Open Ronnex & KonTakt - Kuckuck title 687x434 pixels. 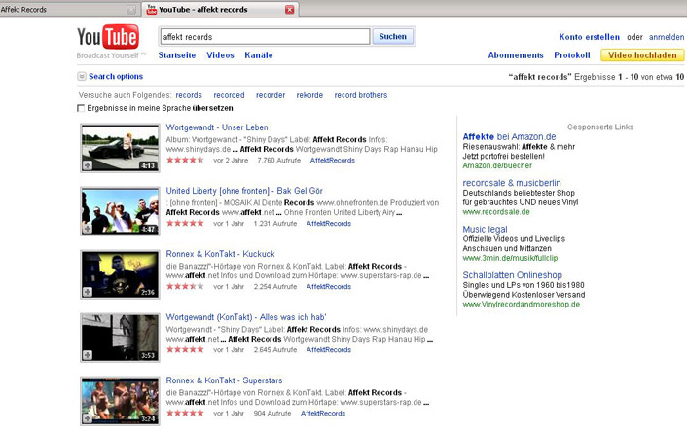pyautogui.click(x=220, y=254)
